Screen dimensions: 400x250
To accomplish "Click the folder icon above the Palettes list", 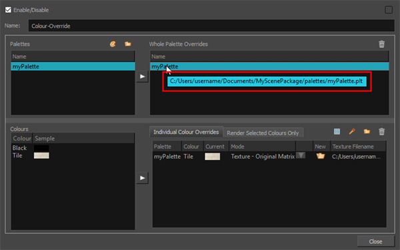I will [128, 44].
